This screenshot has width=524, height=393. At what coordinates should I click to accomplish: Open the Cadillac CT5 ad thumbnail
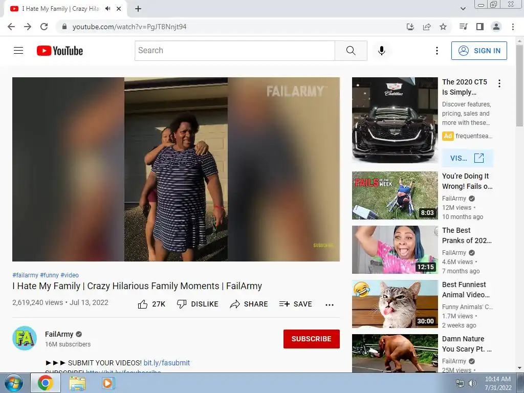[x=395, y=120]
